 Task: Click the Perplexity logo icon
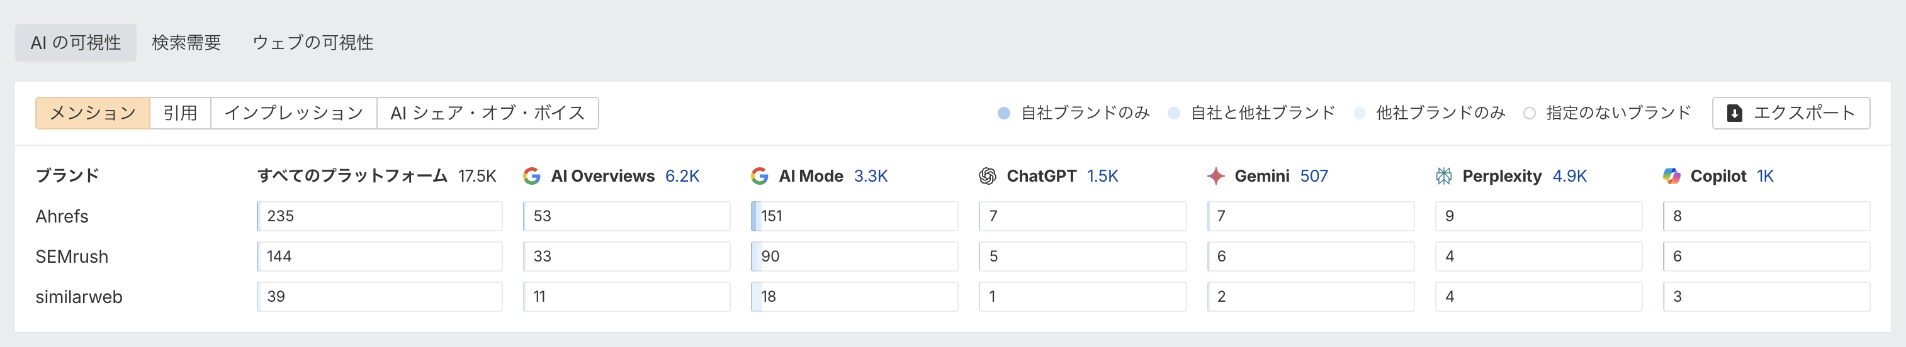click(1443, 176)
